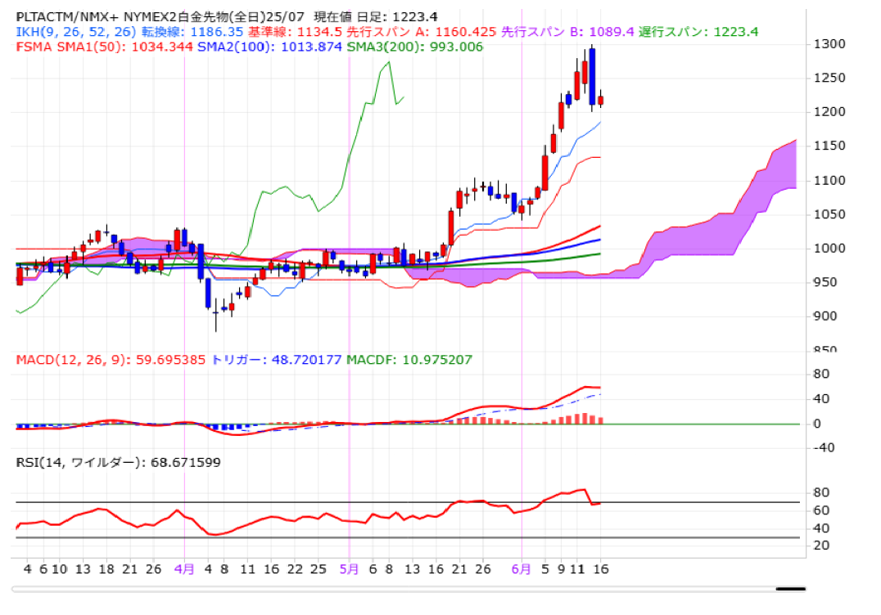Click the 4月 month marker on date axis
Viewport: 881px width, 615px height.
[184, 569]
